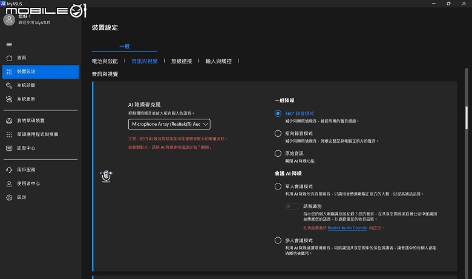Click the wrench icon for 系統診斷

tap(9, 85)
